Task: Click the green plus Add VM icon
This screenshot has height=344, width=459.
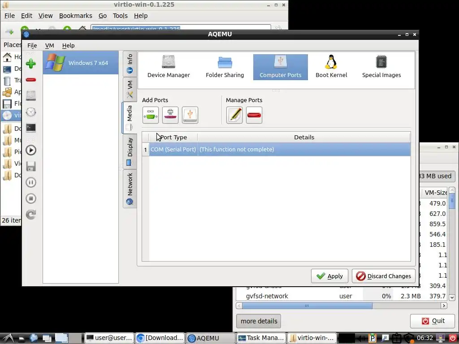Action: (31, 64)
